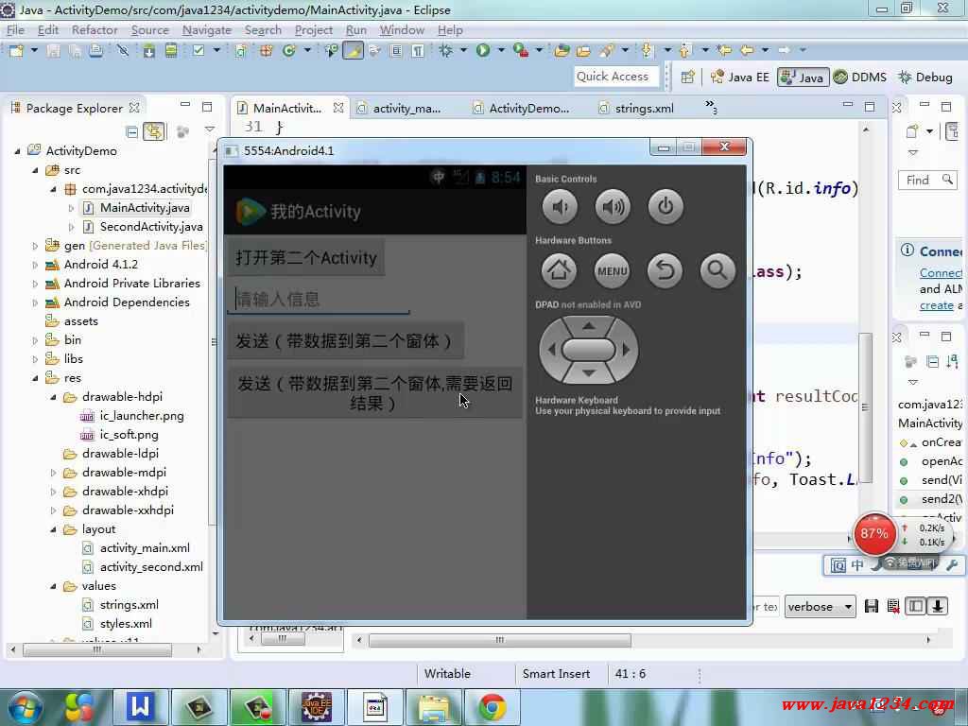Click the Connect link in side panel
This screenshot has height=726, width=968.
coord(941,273)
